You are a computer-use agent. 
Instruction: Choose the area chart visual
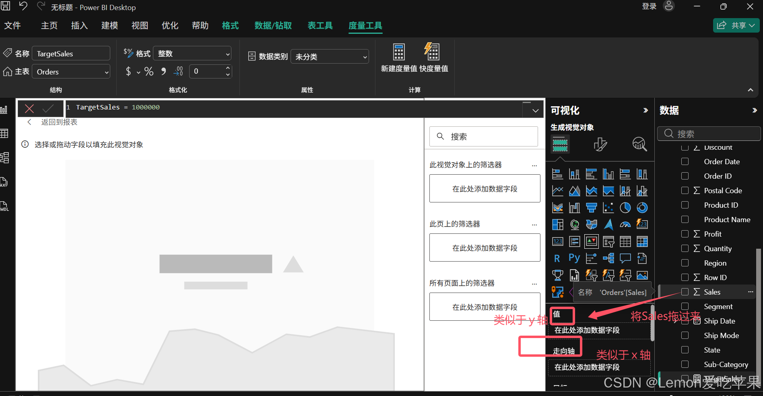coord(574,191)
